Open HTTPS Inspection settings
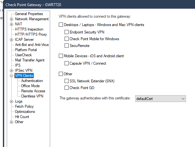Screen dimensions: 195x147 [29, 29]
